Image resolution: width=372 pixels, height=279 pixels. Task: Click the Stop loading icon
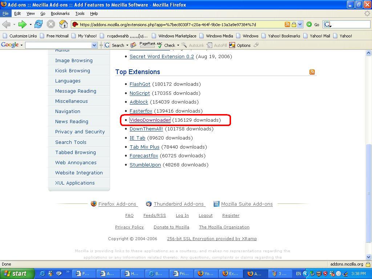click(x=51, y=24)
